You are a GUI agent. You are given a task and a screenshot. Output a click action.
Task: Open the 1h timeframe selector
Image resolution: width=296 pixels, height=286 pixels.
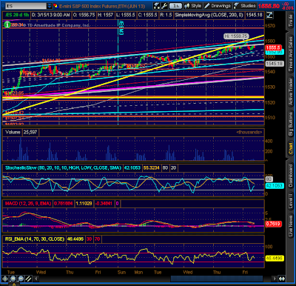[175, 6]
